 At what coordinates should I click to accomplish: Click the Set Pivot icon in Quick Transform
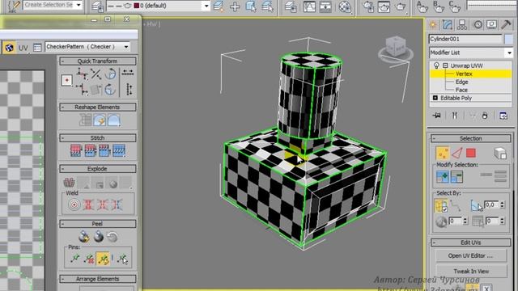pos(66,80)
